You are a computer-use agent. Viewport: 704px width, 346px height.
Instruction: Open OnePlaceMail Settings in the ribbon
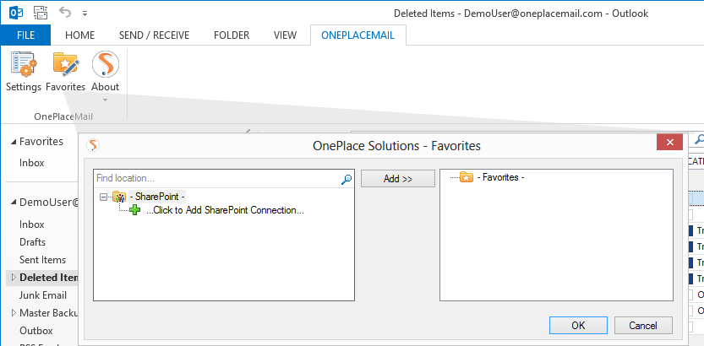tap(23, 71)
